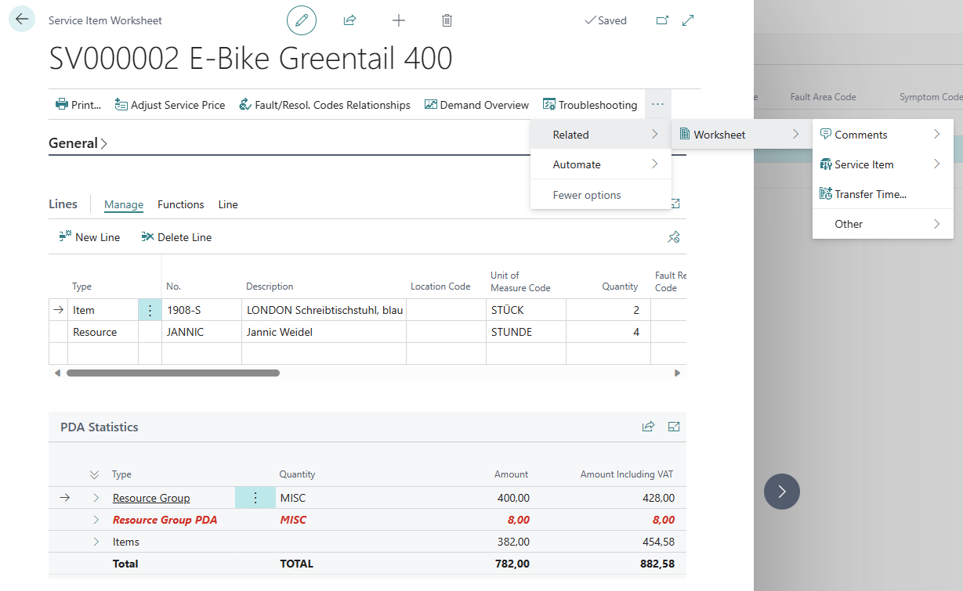Open worksheet in new window icon
Screen dimensions: 963x591
[662, 20]
